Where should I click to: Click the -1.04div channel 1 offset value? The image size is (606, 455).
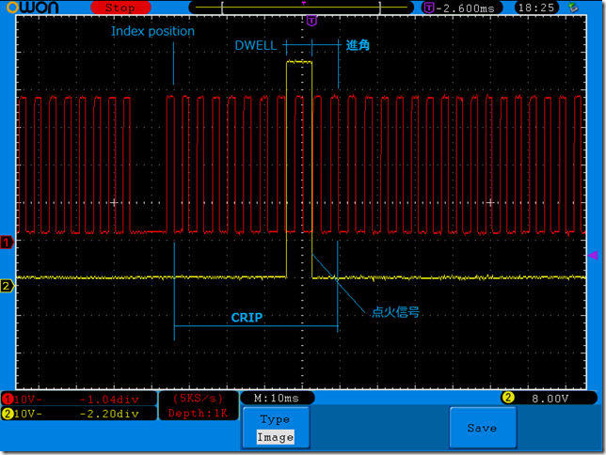[109, 400]
